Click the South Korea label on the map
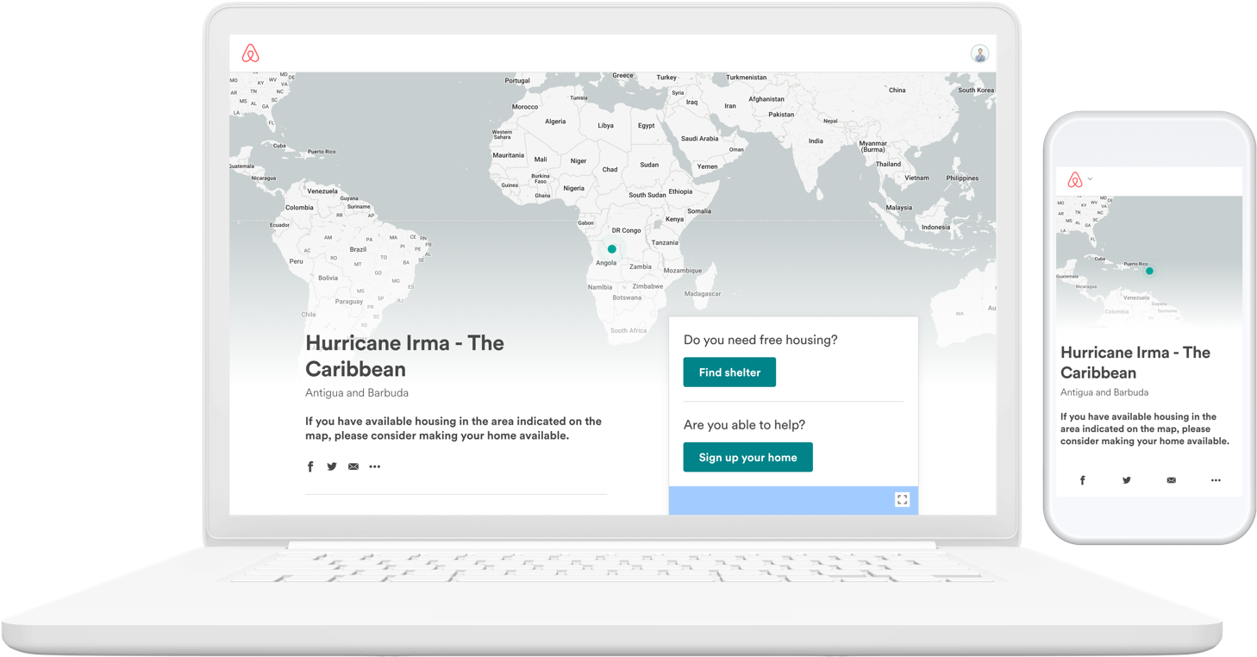The height and width of the screenshot is (657, 1257). point(976,90)
